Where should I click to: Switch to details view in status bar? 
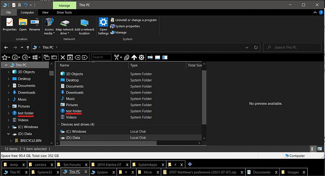pyautogui.click(x=313, y=148)
